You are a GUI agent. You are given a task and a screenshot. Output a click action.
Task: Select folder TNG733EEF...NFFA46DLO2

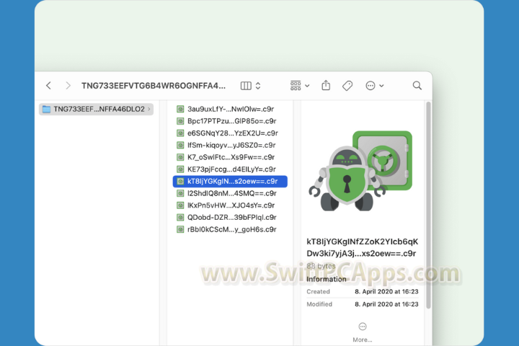[x=96, y=109]
